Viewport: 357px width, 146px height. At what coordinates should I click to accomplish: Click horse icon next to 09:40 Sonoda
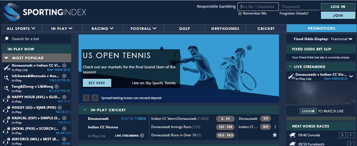pos(293,135)
